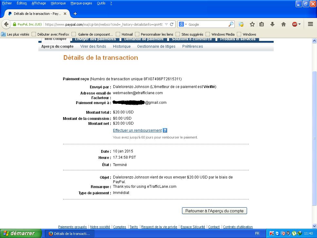Open the uTorrent tray icon

click(294, 234)
